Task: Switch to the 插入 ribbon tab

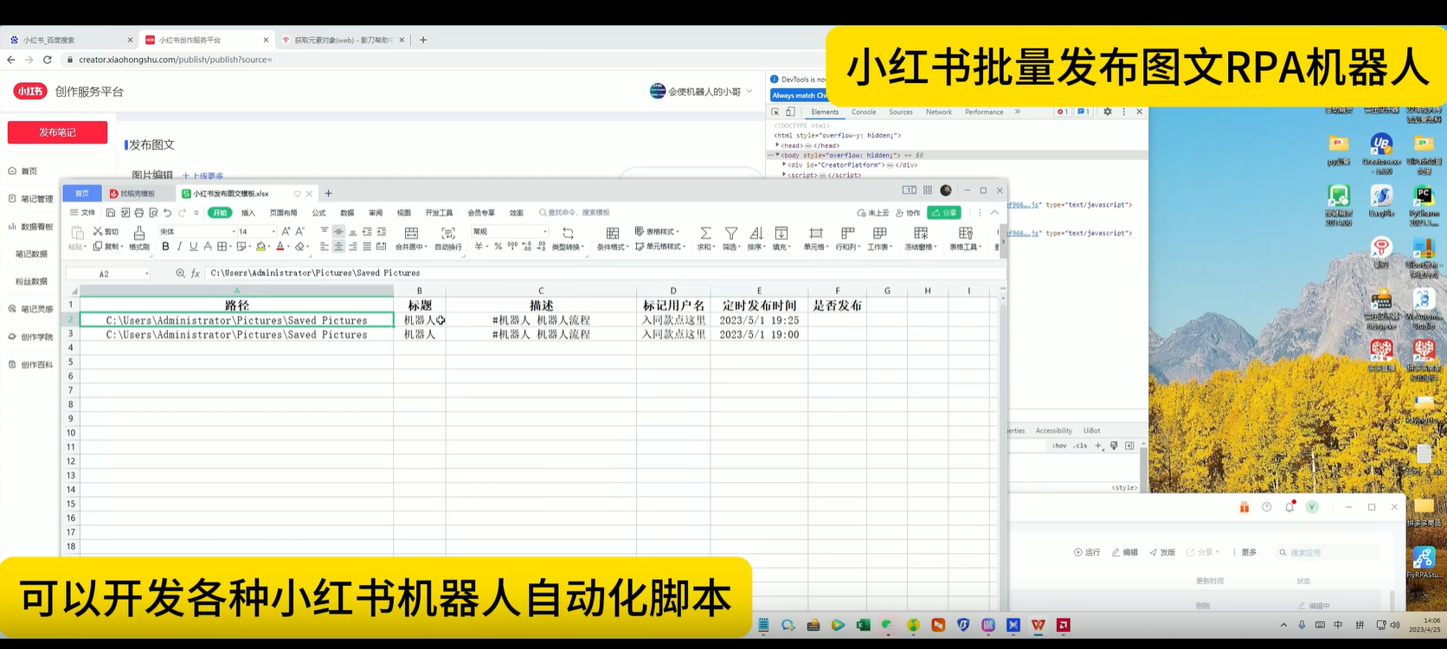Action: (x=248, y=213)
